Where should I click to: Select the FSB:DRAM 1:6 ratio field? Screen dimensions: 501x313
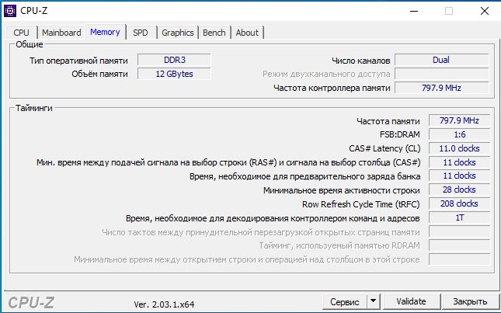tap(458, 134)
